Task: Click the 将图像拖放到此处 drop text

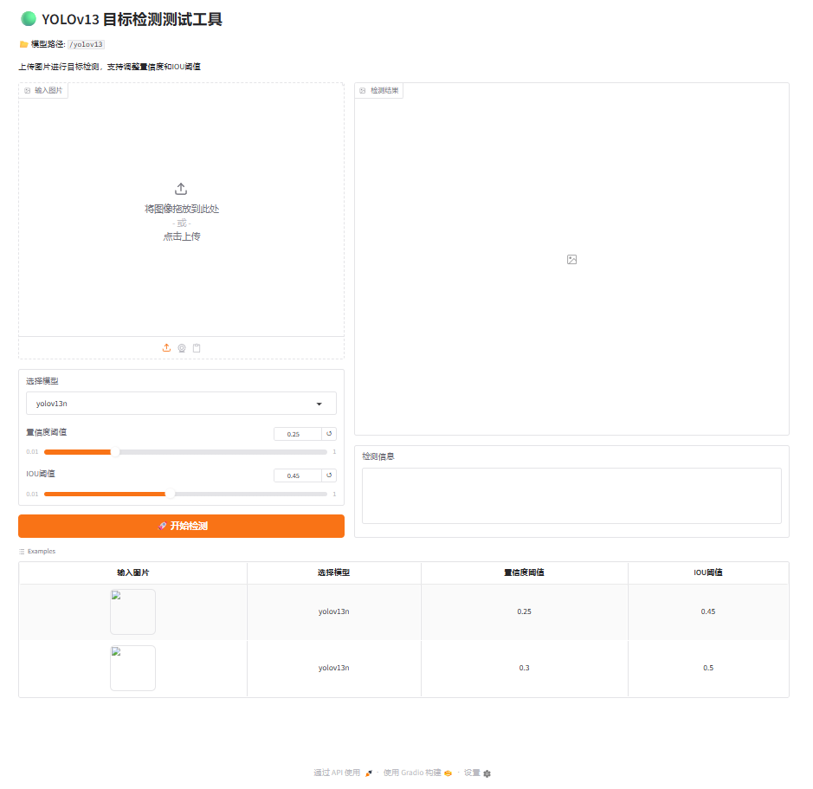Action: (x=182, y=209)
